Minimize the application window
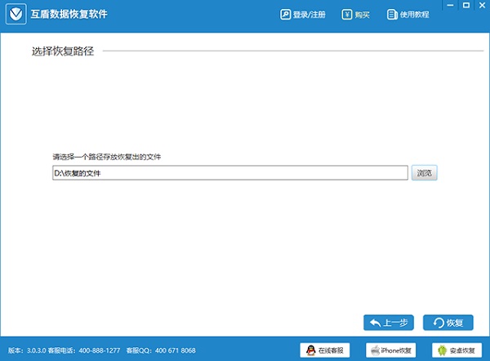 [448, 7]
